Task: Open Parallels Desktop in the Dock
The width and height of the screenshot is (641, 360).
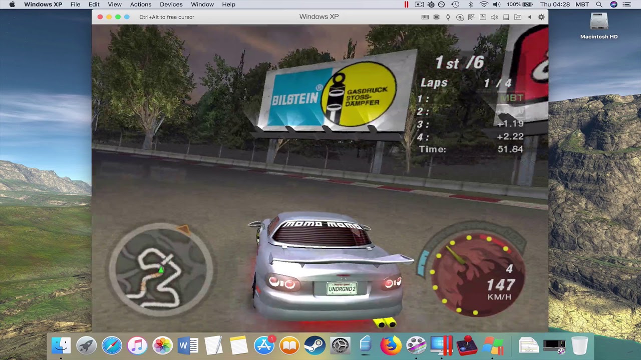Action: tap(442, 345)
